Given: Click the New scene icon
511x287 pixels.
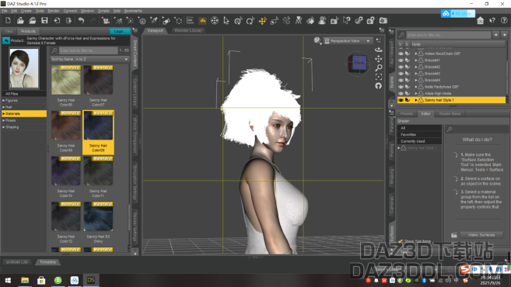Looking at the screenshot, I should pos(8,20).
